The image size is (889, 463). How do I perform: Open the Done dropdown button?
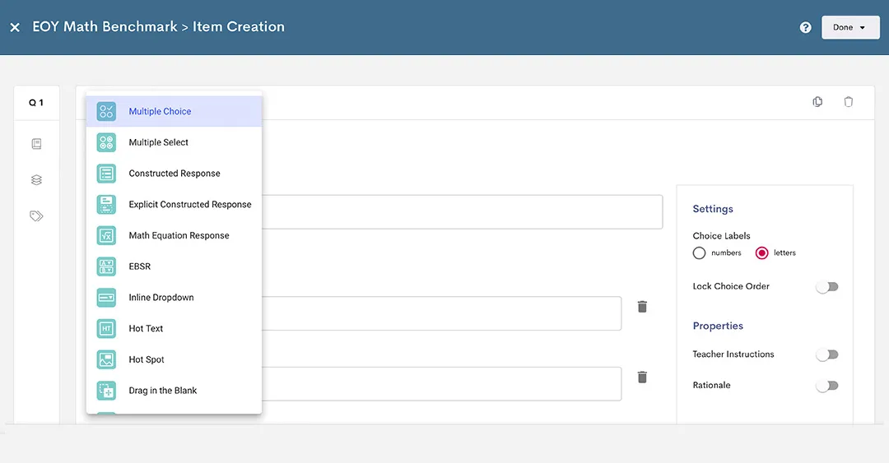849,27
